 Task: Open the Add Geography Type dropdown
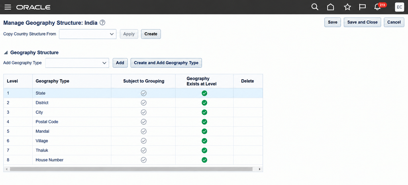77,63
